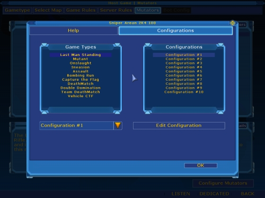
Task: Open the Configuration #1 dropdown arrow
Action: pyautogui.click(x=118, y=126)
